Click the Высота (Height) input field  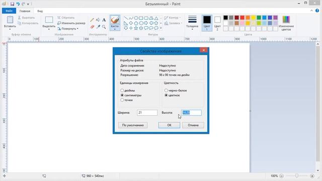point(191,113)
